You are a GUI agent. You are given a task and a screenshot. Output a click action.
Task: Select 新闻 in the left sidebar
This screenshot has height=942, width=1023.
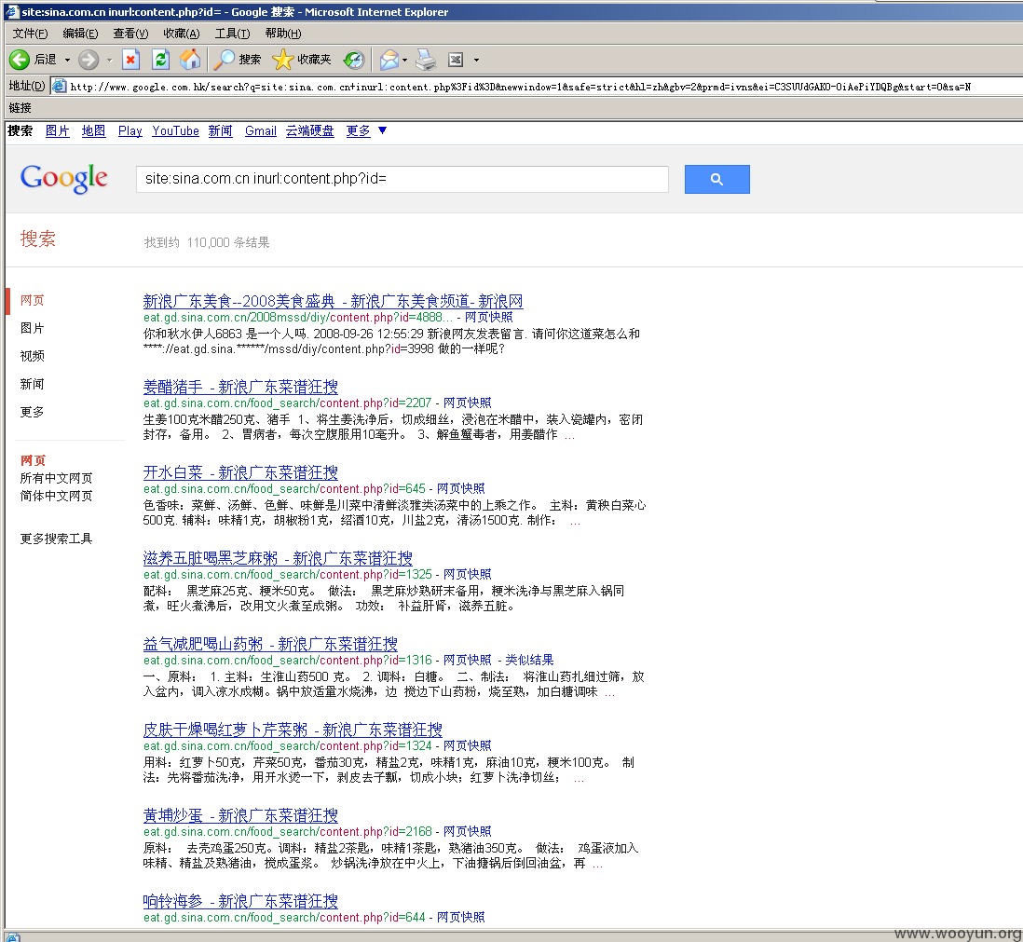(32, 384)
